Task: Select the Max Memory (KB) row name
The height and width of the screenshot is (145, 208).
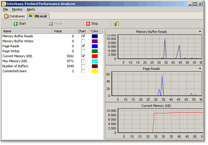Action: coord(15,61)
